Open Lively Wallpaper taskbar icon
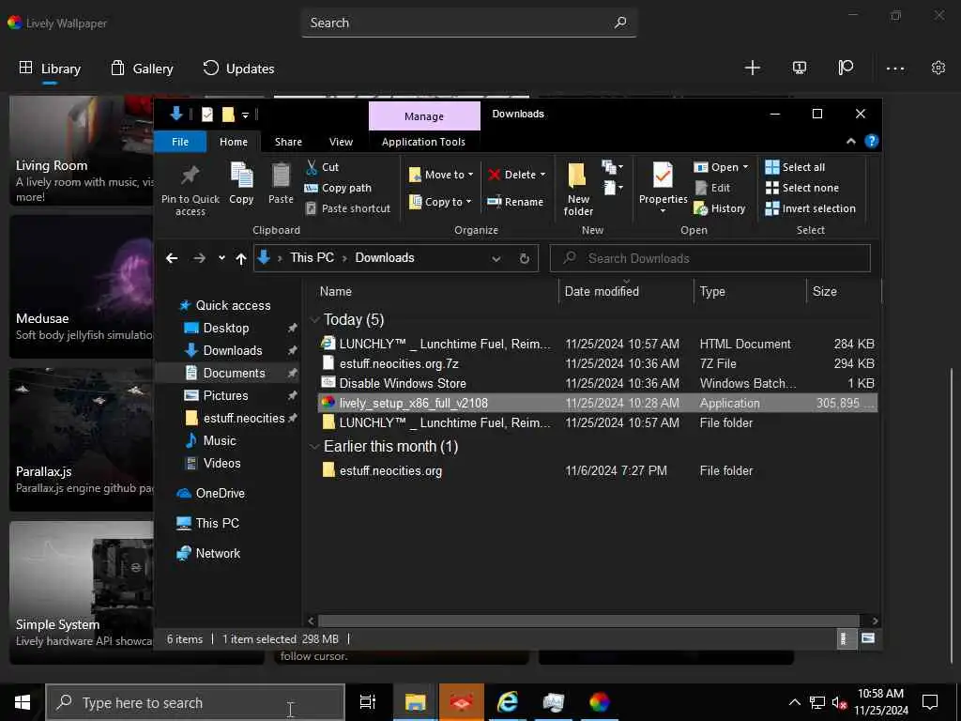This screenshot has height=721, width=961. coord(600,702)
